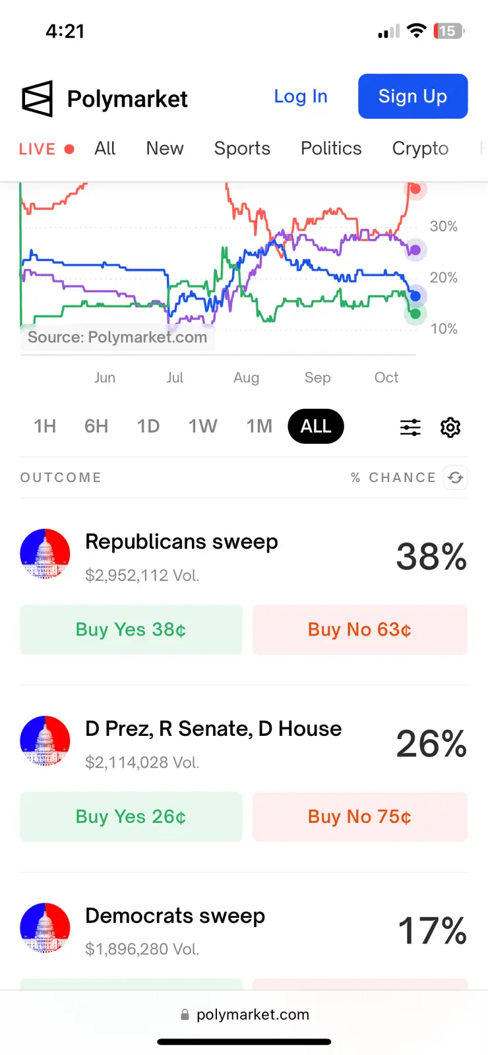Open the Sports category tab
The height and width of the screenshot is (1055, 488).
coord(242,148)
